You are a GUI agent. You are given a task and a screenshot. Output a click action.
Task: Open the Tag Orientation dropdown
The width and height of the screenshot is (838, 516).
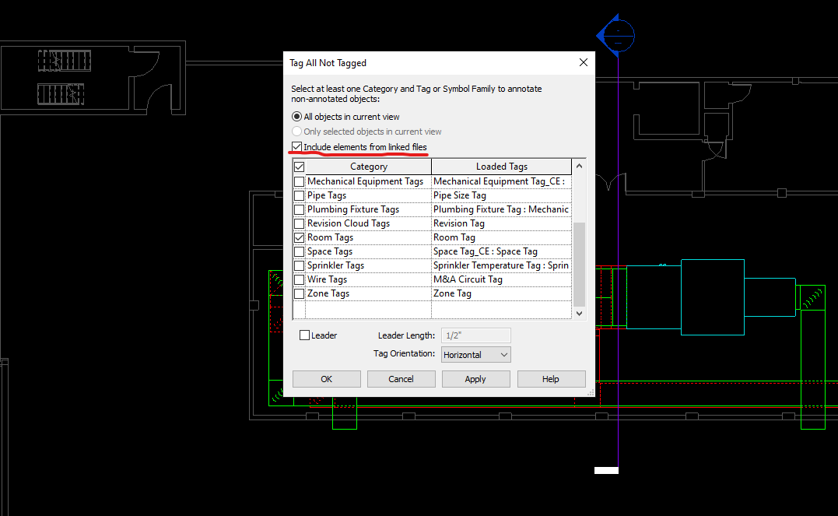pyautogui.click(x=502, y=354)
